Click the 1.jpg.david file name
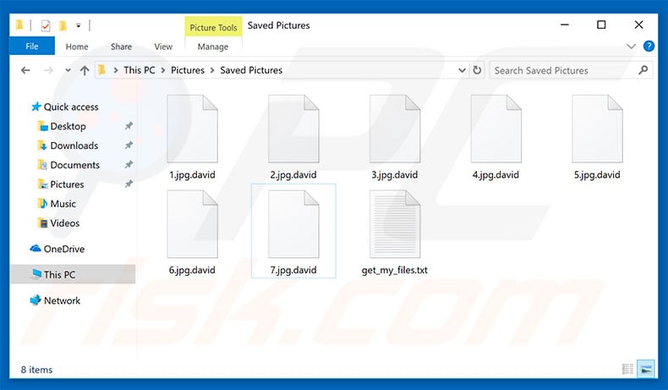 192,174
